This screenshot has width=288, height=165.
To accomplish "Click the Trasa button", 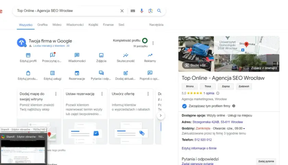I will tap(208, 86).
